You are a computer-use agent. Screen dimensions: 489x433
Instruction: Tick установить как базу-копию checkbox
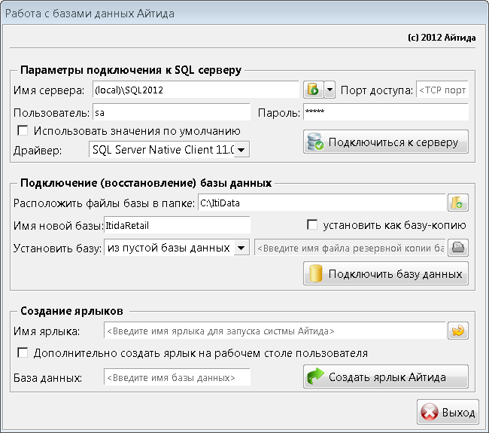click(312, 224)
